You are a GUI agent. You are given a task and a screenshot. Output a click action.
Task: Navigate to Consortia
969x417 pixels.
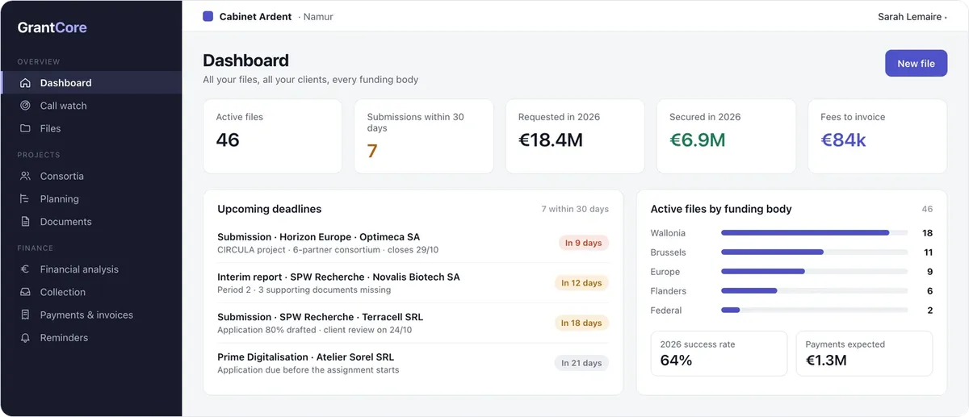[91, 176]
